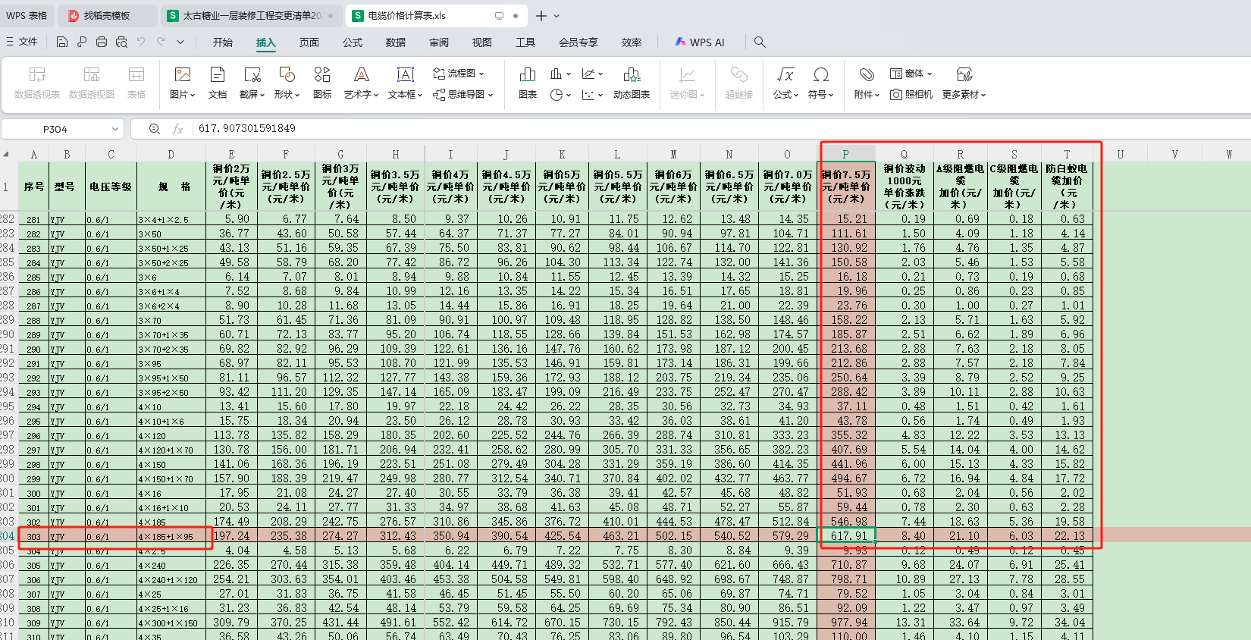Click the export-to-PDF icon beside Save
The height and width of the screenshot is (640, 1251).
(x=82, y=42)
